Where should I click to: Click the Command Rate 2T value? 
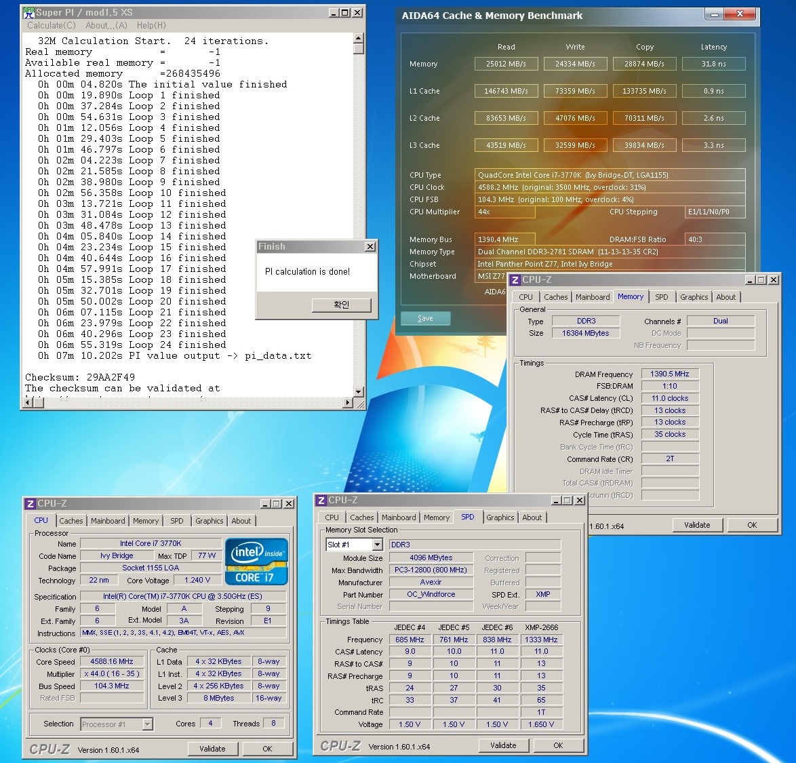670,459
